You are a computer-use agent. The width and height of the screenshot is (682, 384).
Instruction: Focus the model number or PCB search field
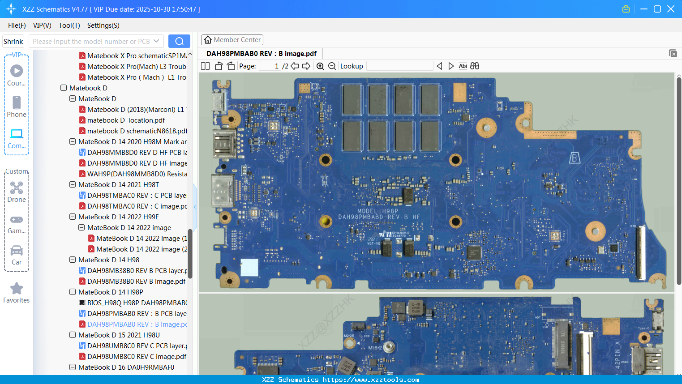[91, 41]
